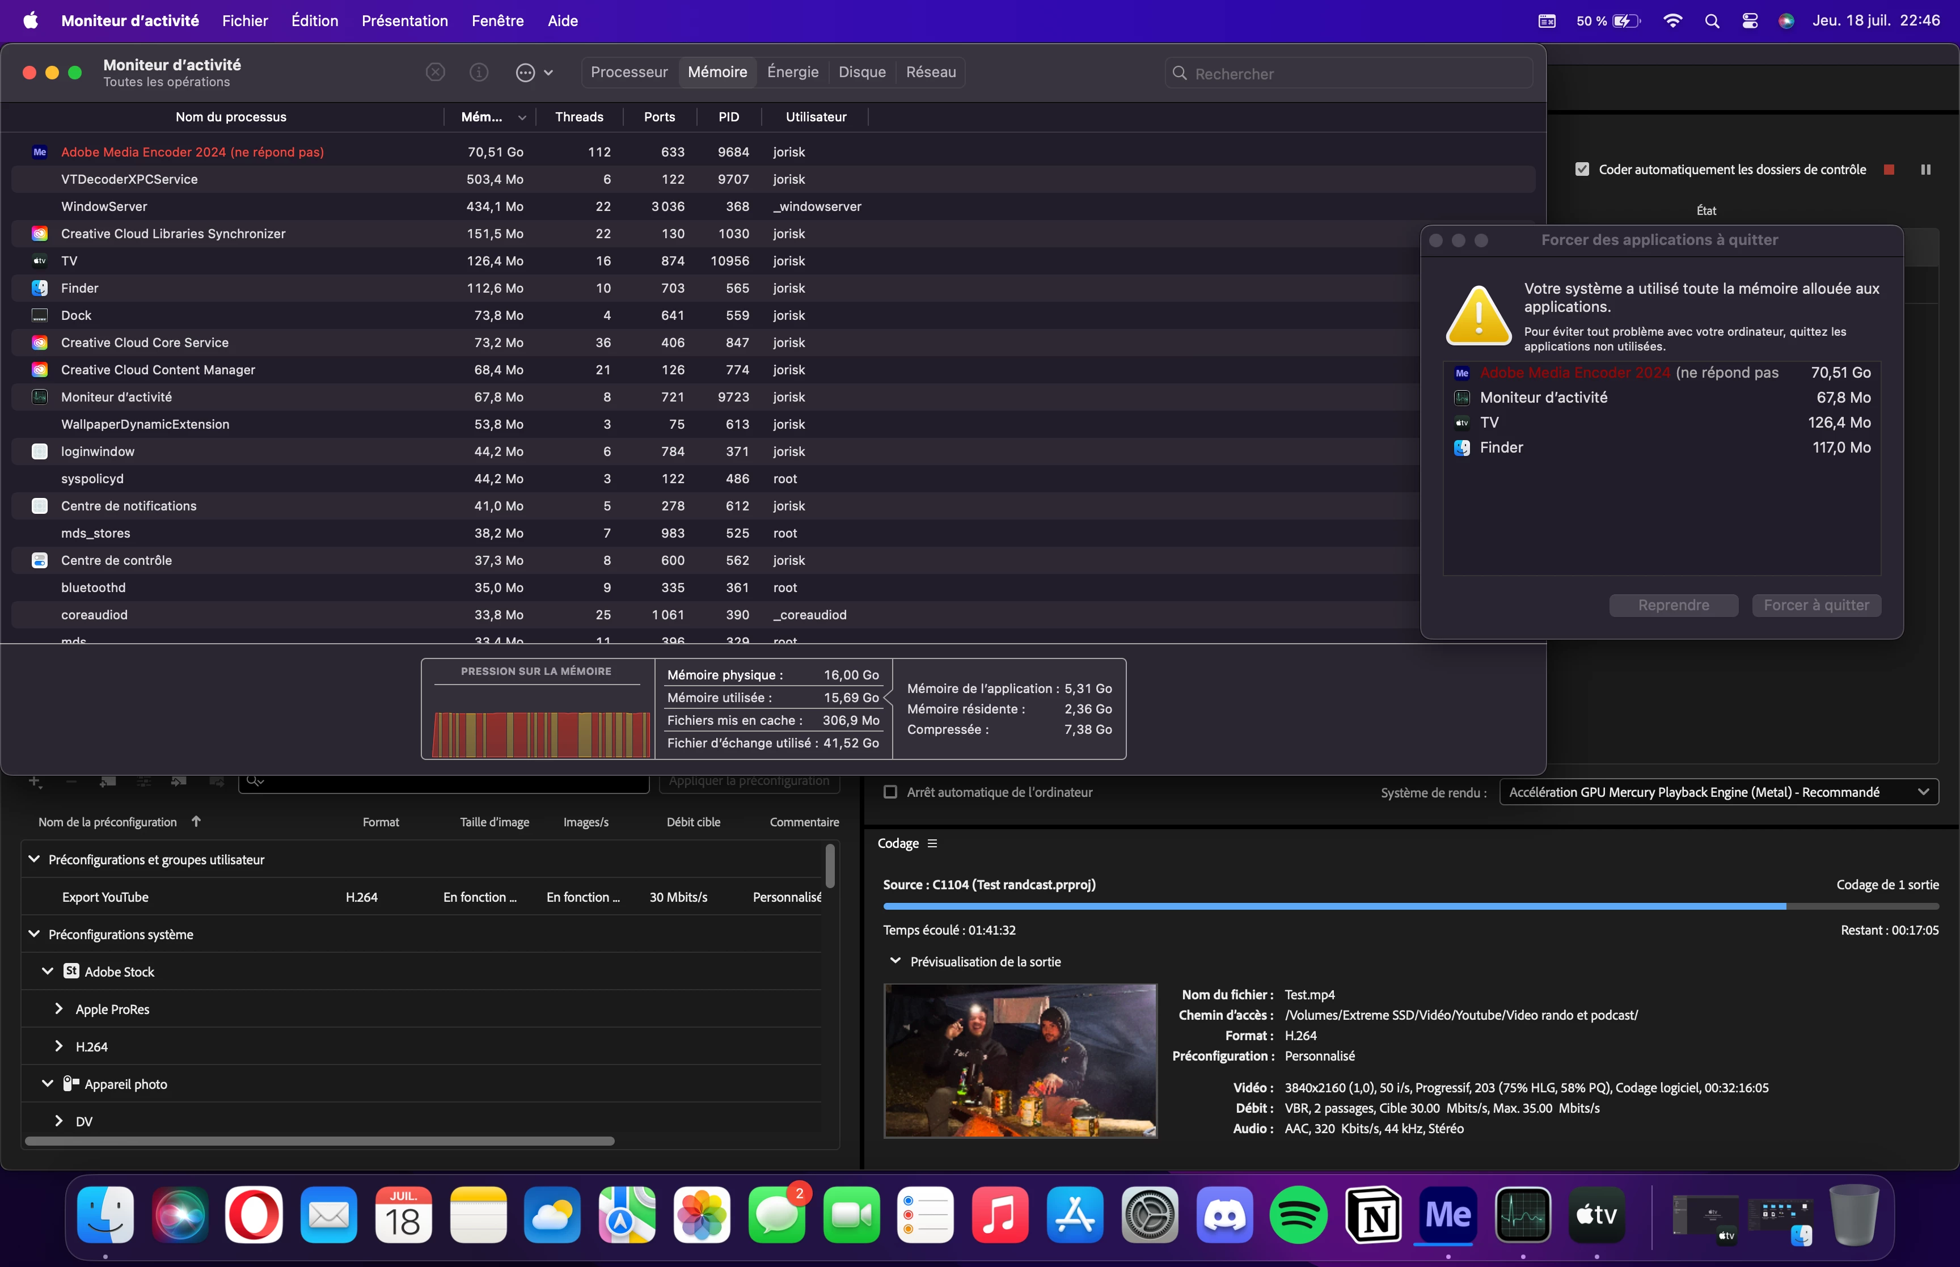This screenshot has height=1267, width=1960.
Task: Click the red stop queue button
Action: (x=1889, y=170)
